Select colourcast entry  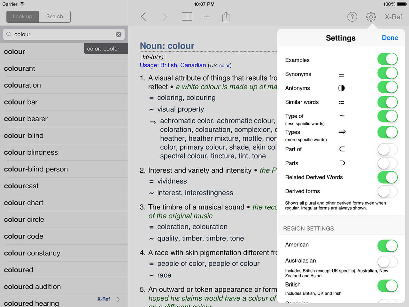coord(64,186)
